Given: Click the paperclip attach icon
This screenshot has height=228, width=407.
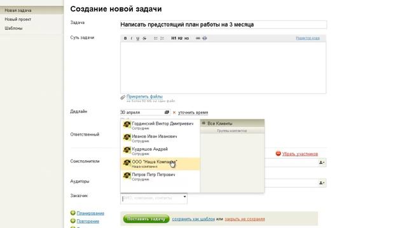Looking at the screenshot, I should 123,97.
